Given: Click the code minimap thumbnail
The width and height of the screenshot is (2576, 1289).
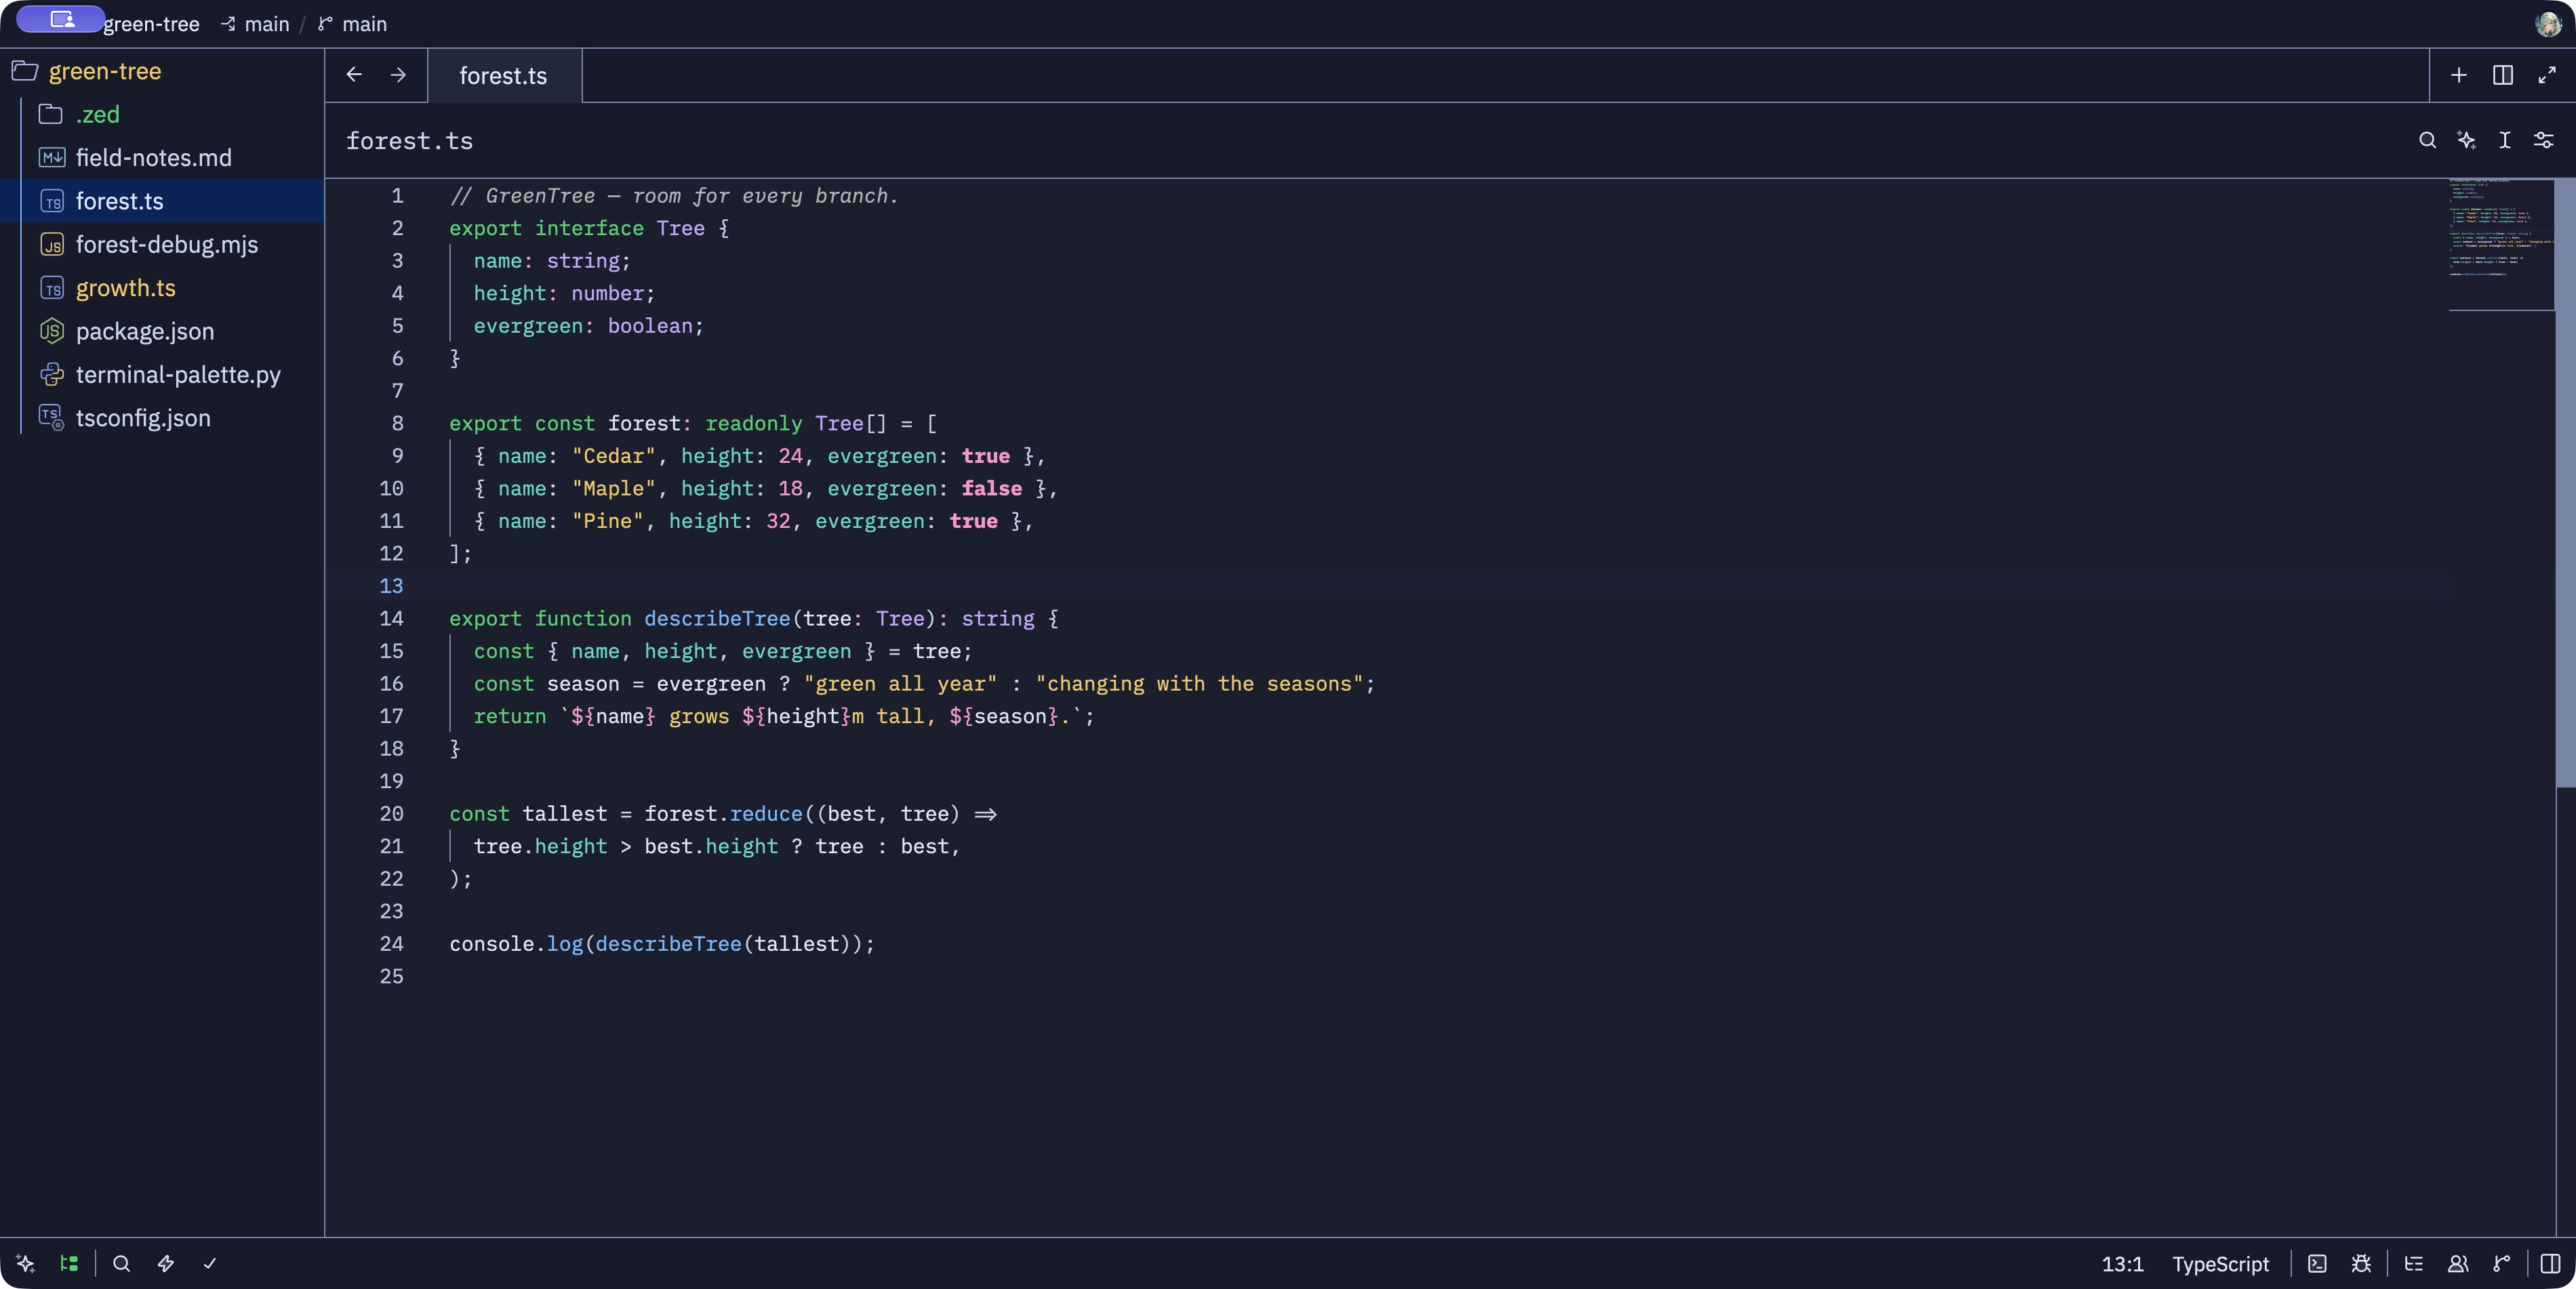Looking at the screenshot, I should coord(2501,245).
